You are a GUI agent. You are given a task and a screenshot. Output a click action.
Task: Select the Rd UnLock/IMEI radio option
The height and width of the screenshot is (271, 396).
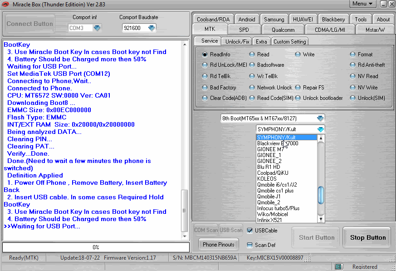pyautogui.click(x=205, y=65)
